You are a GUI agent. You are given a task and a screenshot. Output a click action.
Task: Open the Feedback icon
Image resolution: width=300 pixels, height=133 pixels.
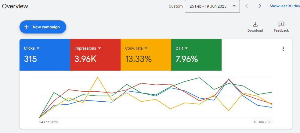pos(281,25)
